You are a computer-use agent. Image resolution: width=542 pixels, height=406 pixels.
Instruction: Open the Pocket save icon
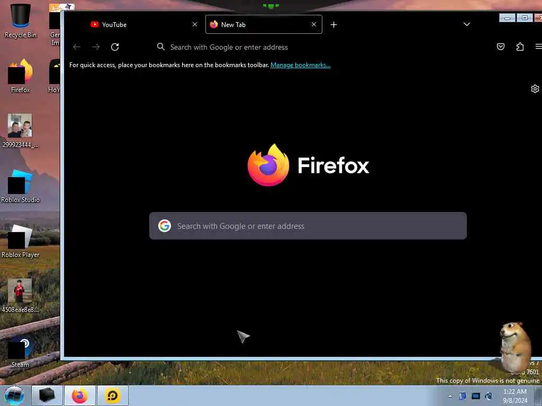[x=501, y=47]
